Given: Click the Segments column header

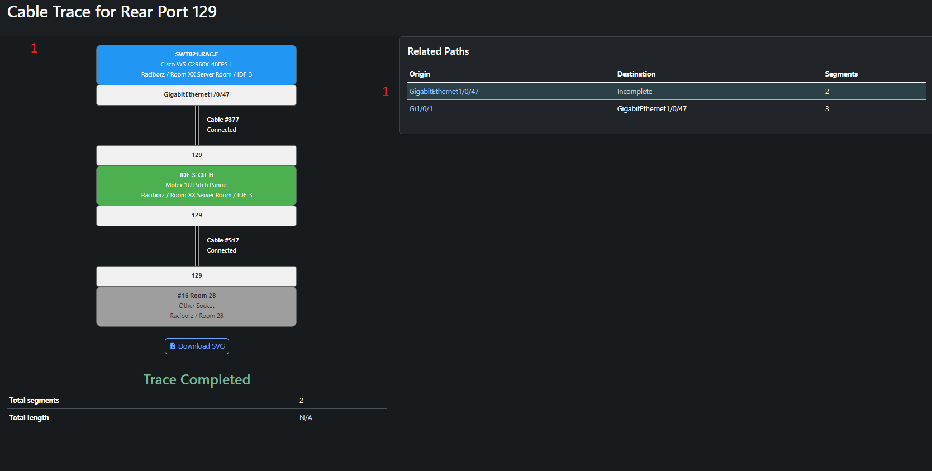Looking at the screenshot, I should coord(841,74).
